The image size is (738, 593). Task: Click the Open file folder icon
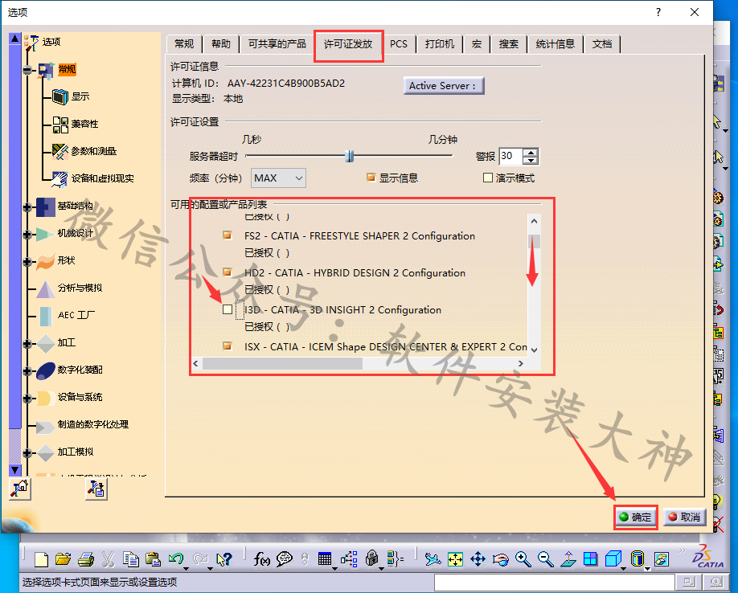coord(63,559)
